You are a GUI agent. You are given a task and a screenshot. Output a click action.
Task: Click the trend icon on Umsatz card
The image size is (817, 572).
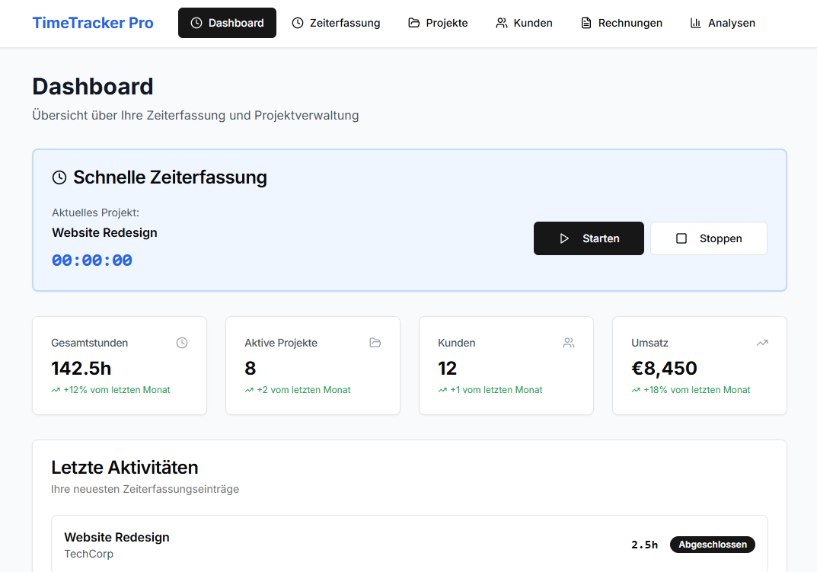coord(762,343)
